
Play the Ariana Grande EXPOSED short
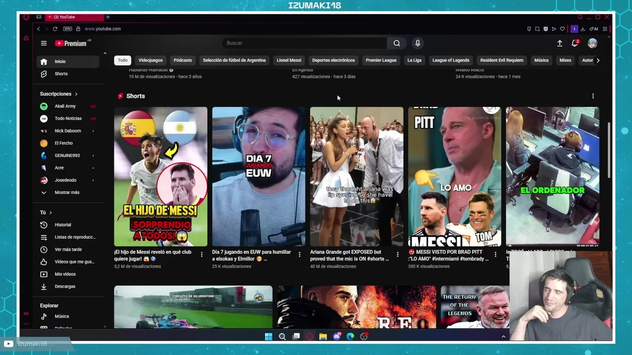pyautogui.click(x=356, y=177)
